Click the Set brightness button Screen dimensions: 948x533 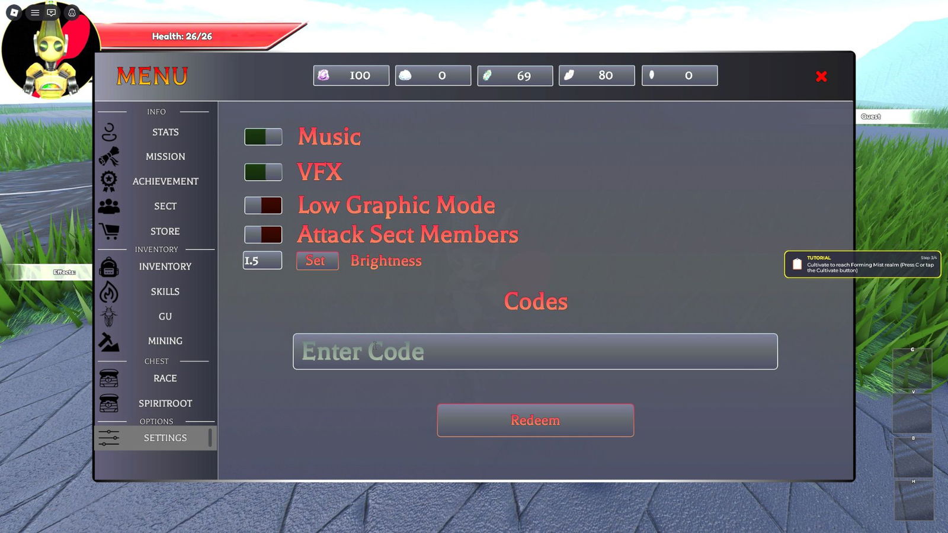317,261
